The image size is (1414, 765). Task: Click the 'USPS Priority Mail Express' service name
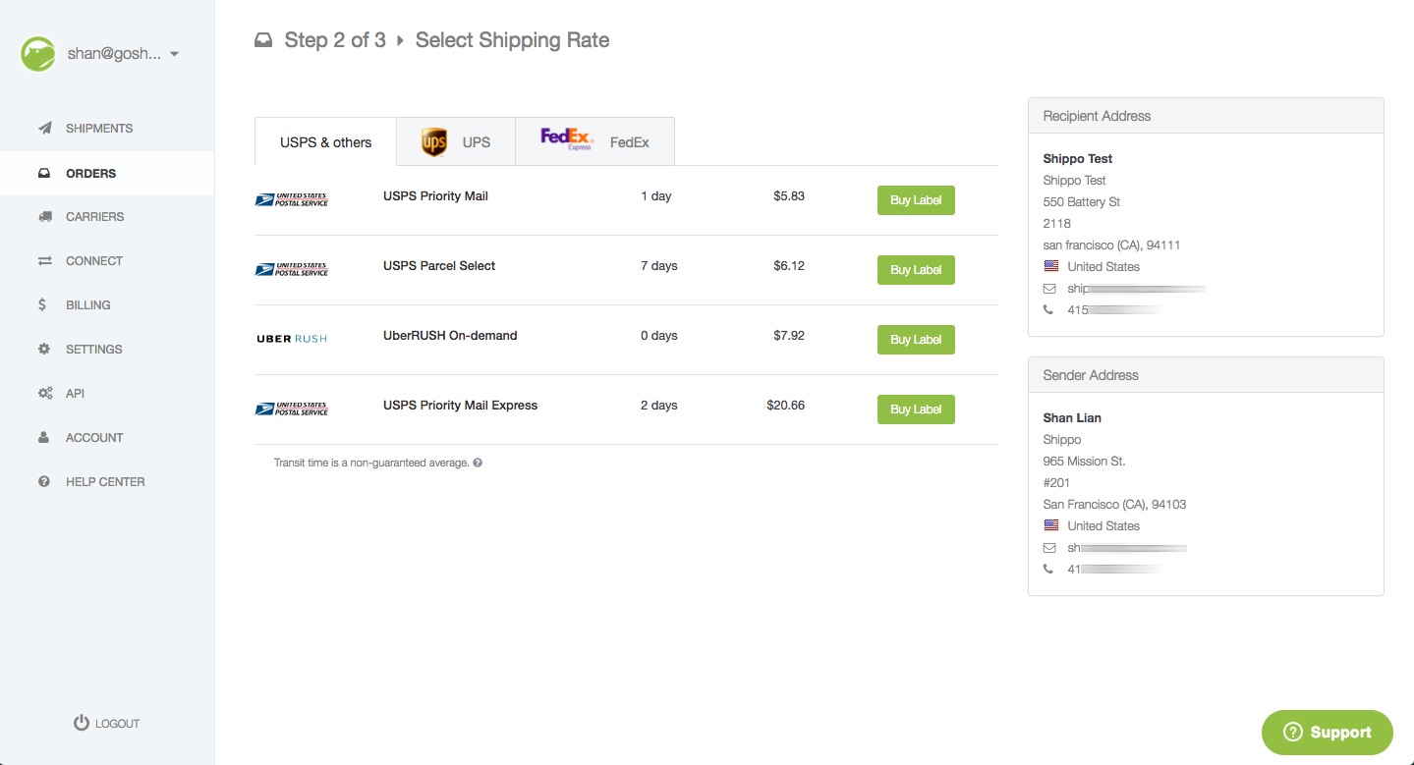coord(460,406)
